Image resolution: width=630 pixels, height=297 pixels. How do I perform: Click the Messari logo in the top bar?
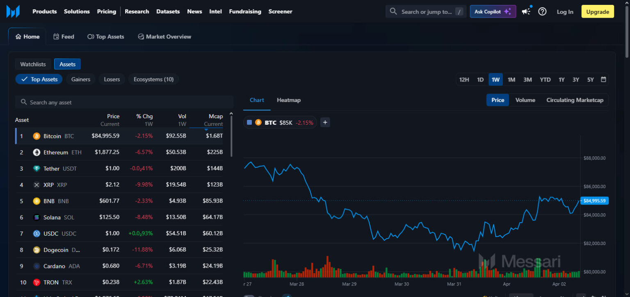click(14, 11)
